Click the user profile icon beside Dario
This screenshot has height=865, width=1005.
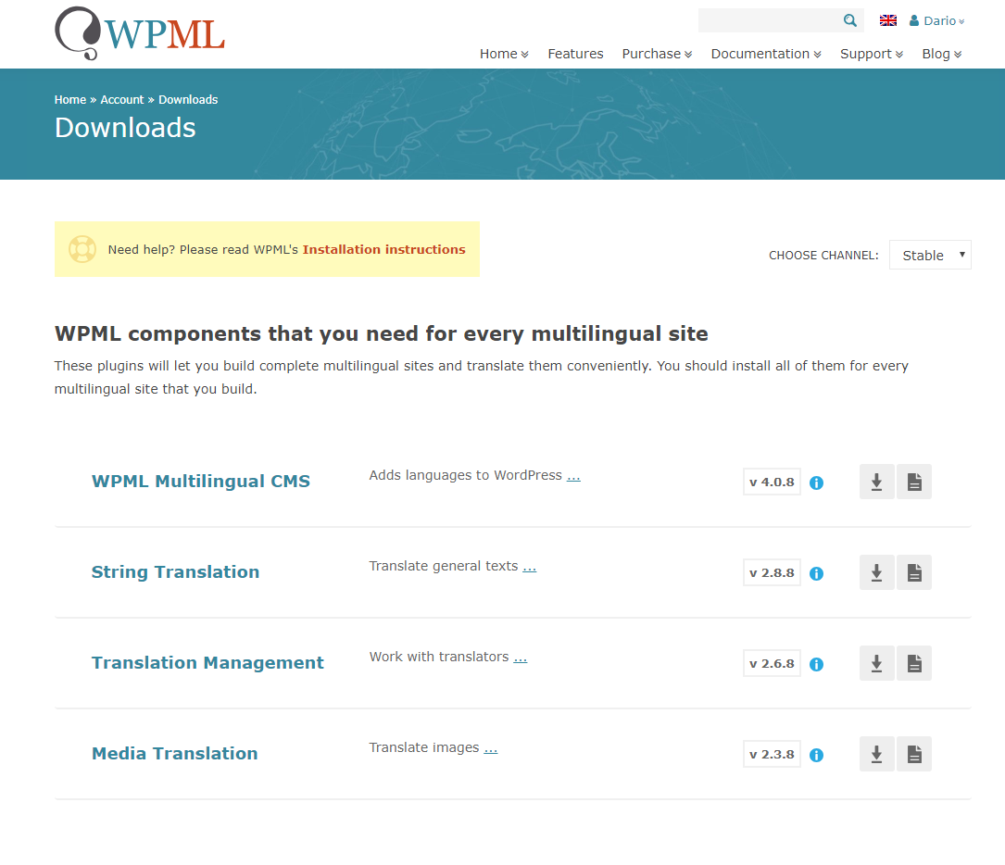pyautogui.click(x=914, y=20)
